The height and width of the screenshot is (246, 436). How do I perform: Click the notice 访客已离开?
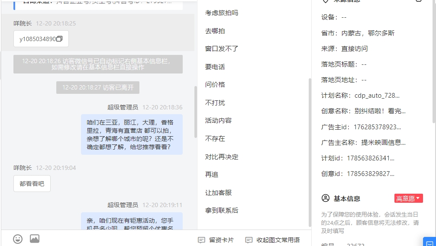98,87
